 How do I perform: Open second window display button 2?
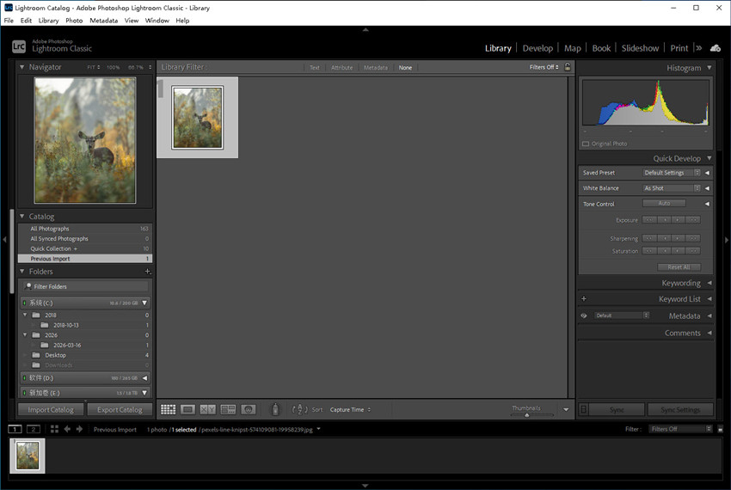[33, 429]
